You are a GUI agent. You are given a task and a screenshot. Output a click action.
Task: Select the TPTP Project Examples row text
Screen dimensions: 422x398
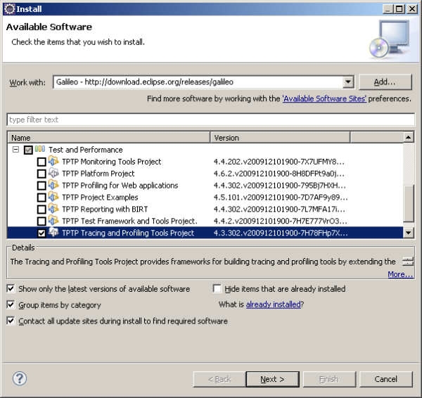coord(100,198)
